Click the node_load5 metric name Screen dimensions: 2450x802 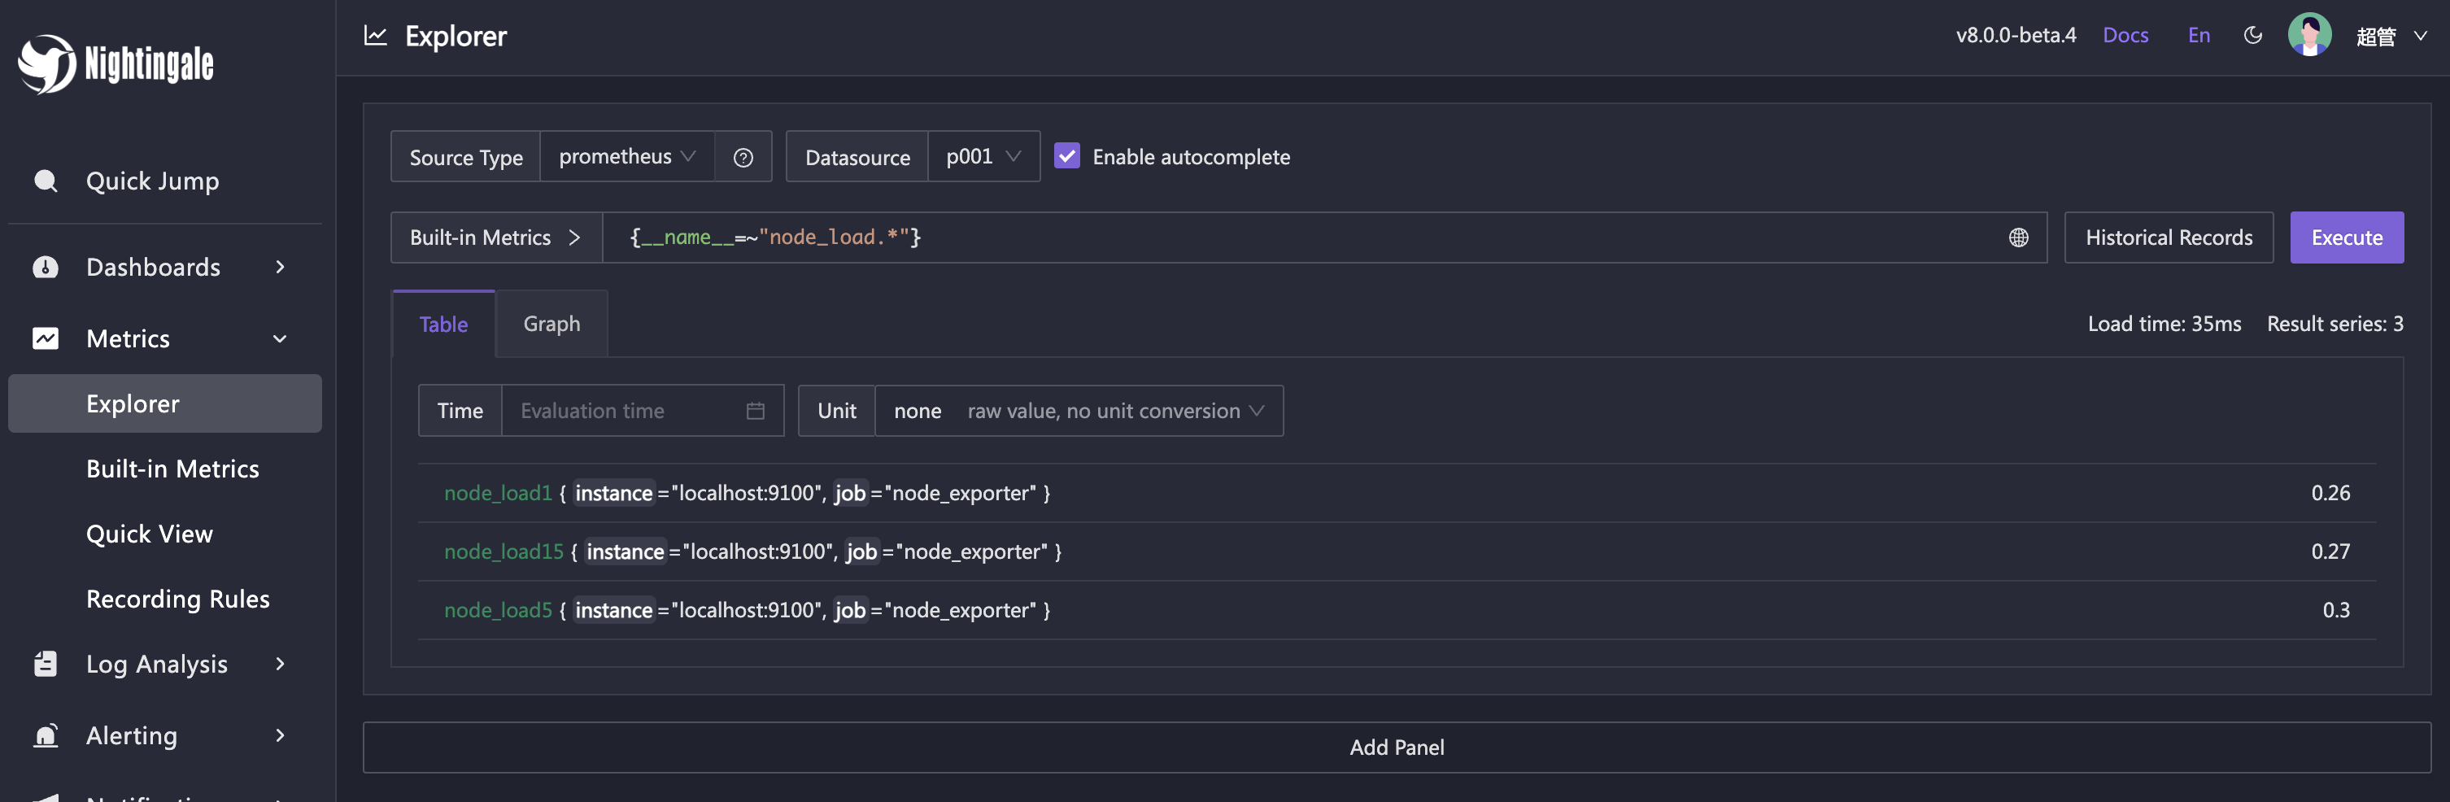pos(498,611)
